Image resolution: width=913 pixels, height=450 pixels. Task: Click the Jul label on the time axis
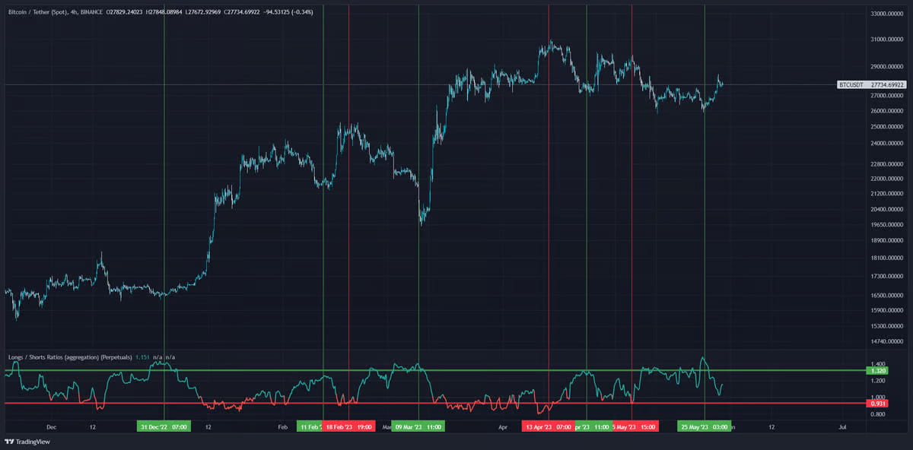[842, 427]
